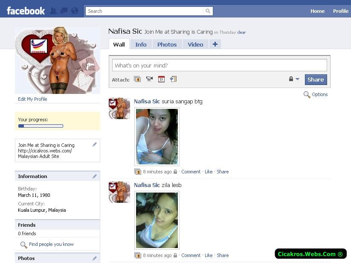Focus the Search input field

coord(145,11)
